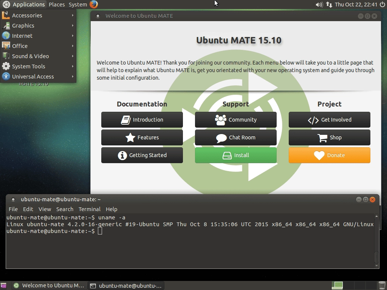
Task: Maximize the terminal window
Action: [366, 199]
